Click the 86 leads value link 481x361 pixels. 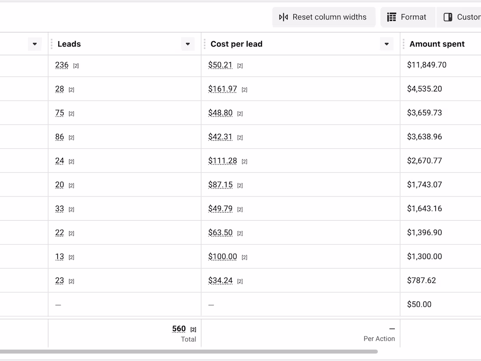point(59,137)
